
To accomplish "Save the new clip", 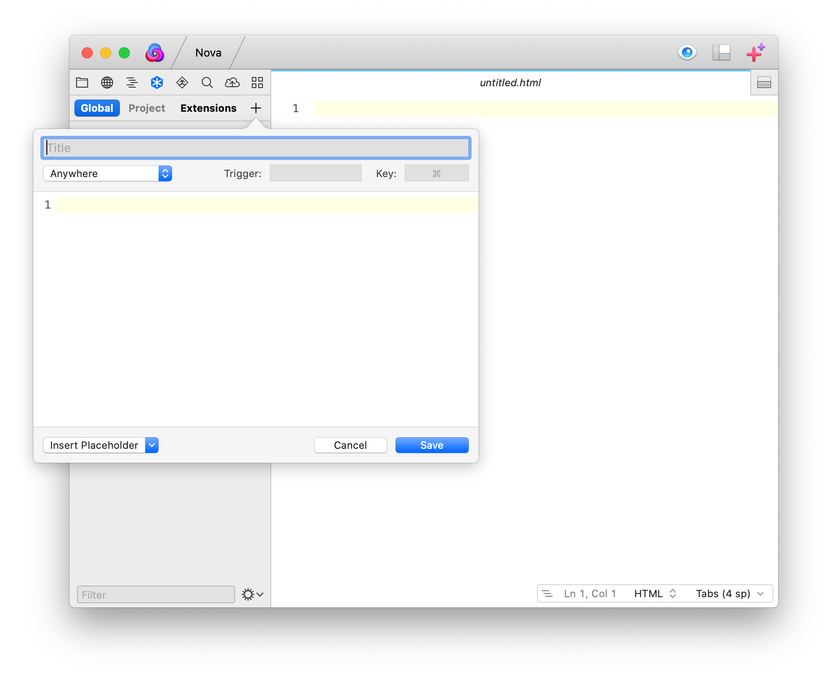I will click(x=432, y=445).
